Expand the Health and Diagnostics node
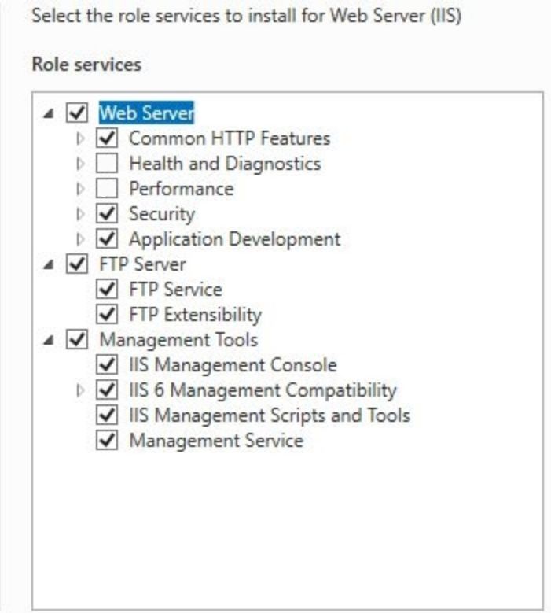 click(80, 164)
